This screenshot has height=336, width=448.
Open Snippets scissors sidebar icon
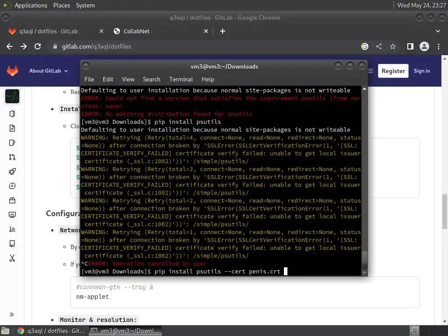(x=12, y=258)
